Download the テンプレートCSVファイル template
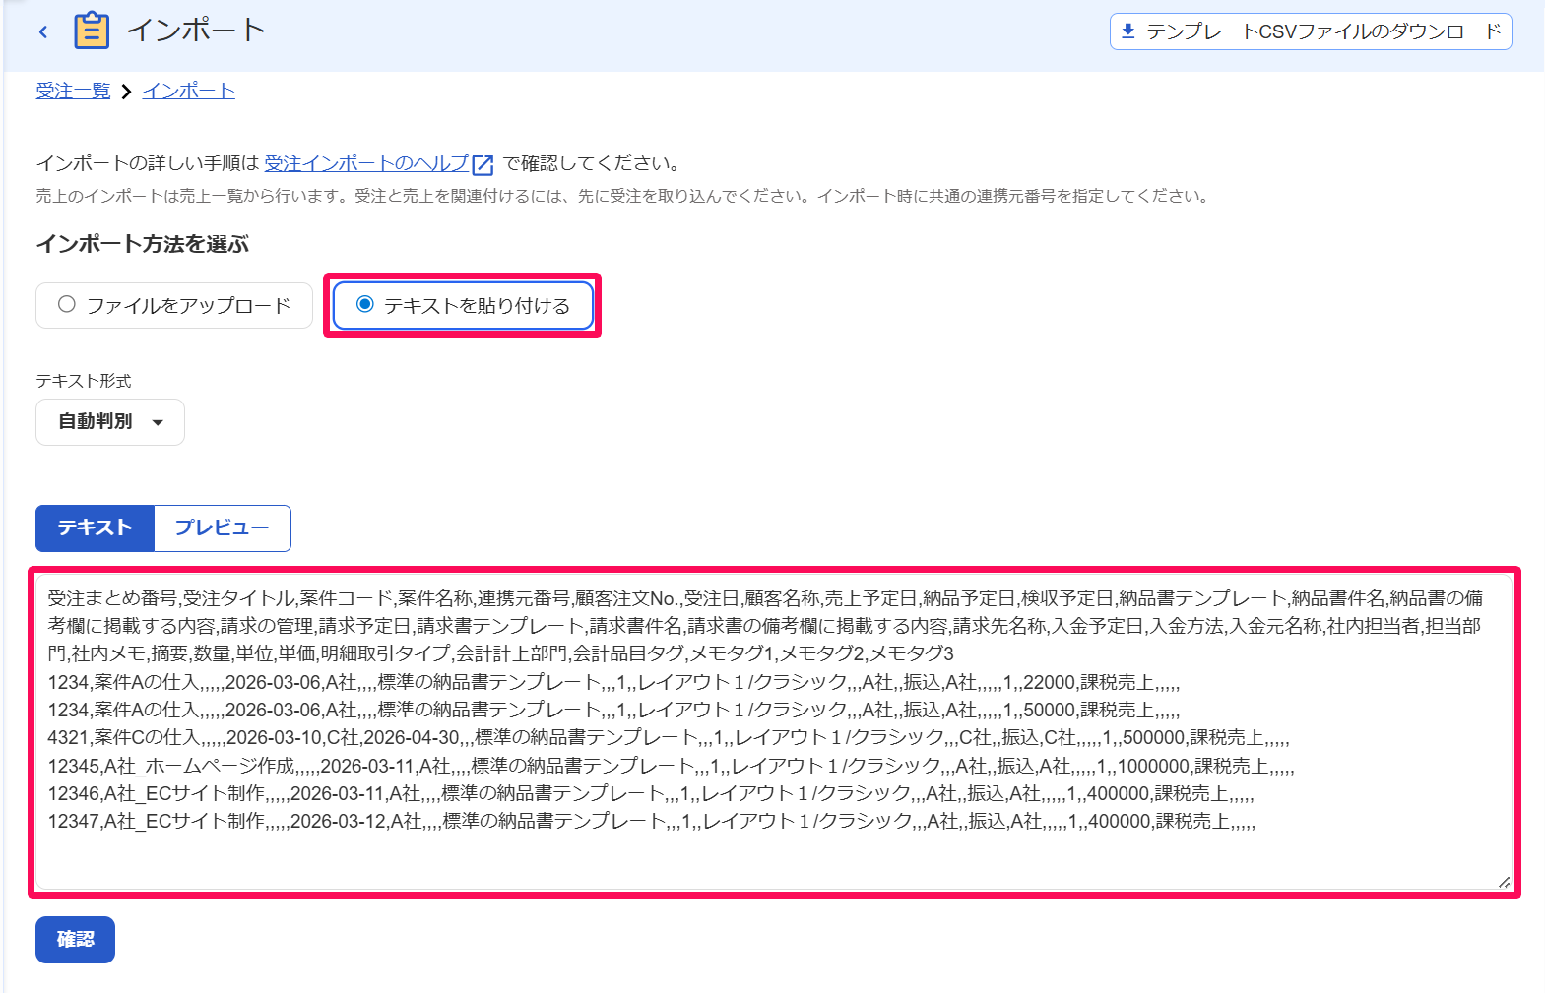The width and height of the screenshot is (1545, 993). [x=1311, y=31]
